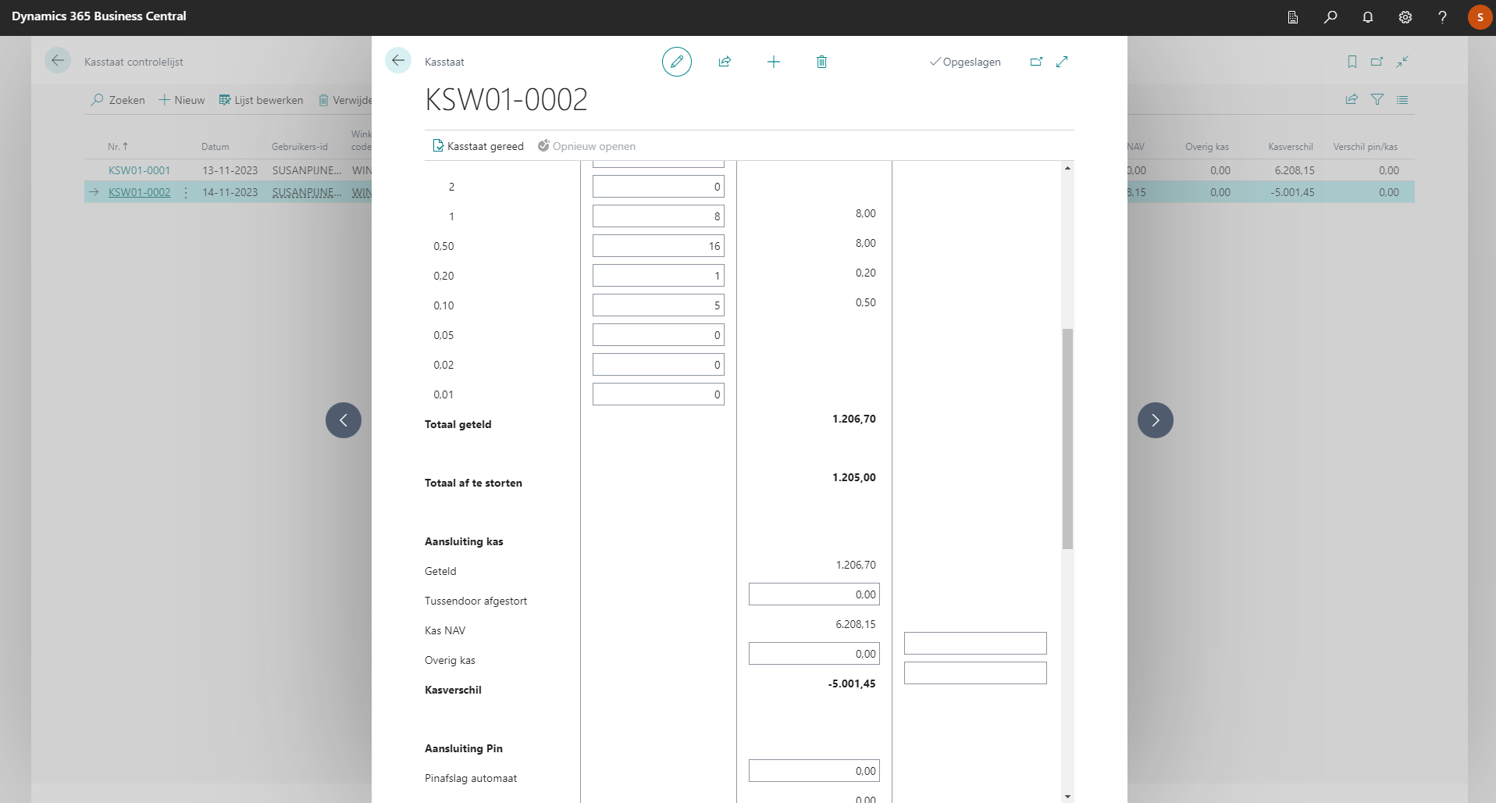
Task: Click remark field next to Kasverschil
Action: click(975, 673)
